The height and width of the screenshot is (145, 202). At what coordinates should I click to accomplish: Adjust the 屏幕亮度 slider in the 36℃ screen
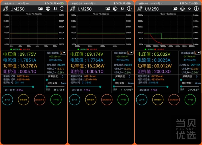(x=56, y=80)
